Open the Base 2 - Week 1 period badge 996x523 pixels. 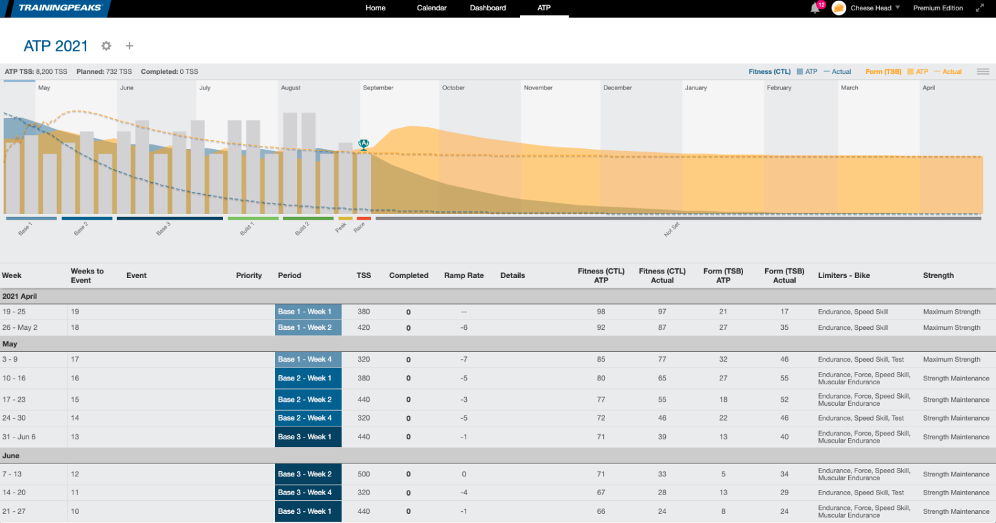[307, 378]
